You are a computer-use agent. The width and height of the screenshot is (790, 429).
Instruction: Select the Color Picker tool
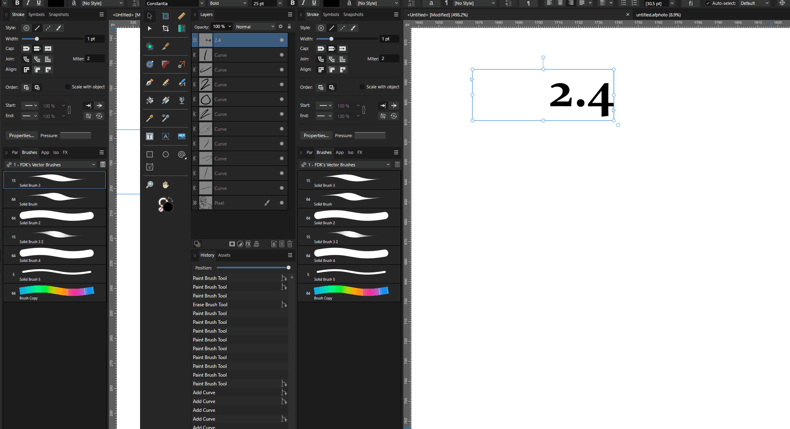(150, 118)
